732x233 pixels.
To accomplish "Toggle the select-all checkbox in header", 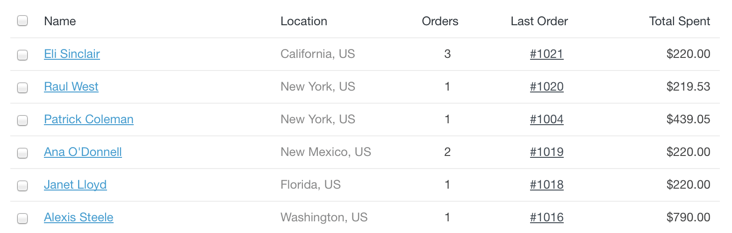I will [x=22, y=21].
